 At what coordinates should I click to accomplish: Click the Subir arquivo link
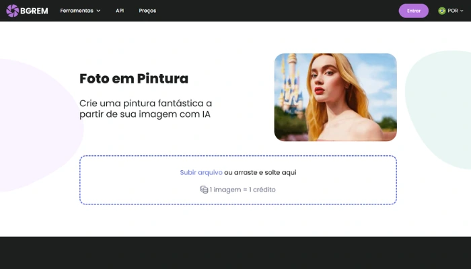click(x=201, y=172)
